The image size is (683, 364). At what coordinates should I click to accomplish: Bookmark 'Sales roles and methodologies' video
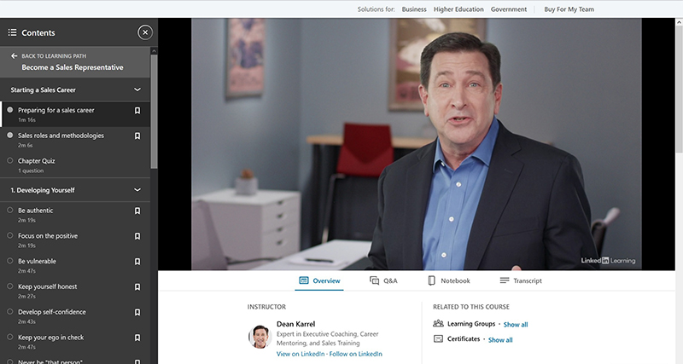pos(137,136)
